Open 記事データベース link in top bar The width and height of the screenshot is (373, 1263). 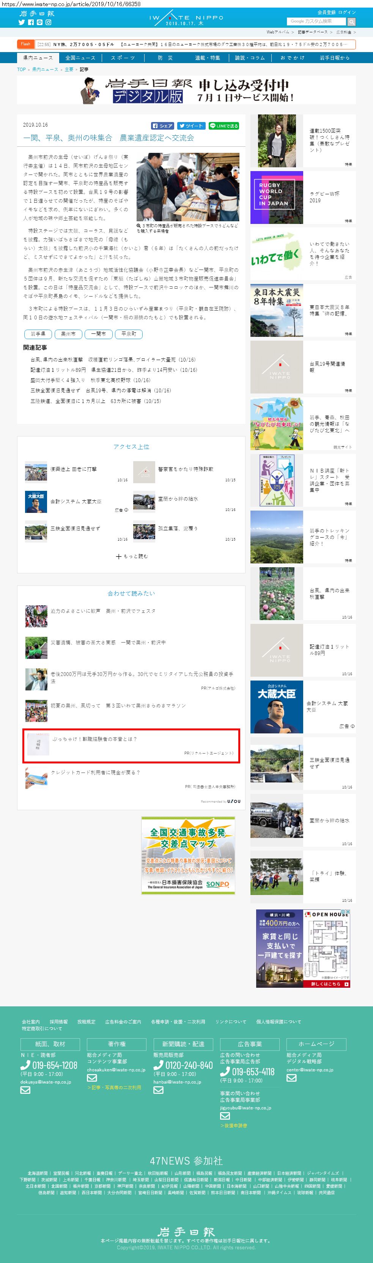(312, 32)
